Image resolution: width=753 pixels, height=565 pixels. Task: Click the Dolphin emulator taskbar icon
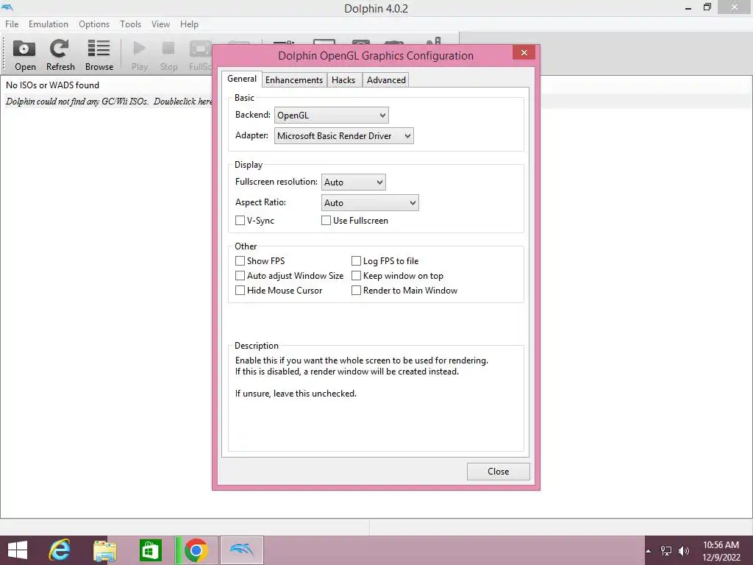[241, 550]
